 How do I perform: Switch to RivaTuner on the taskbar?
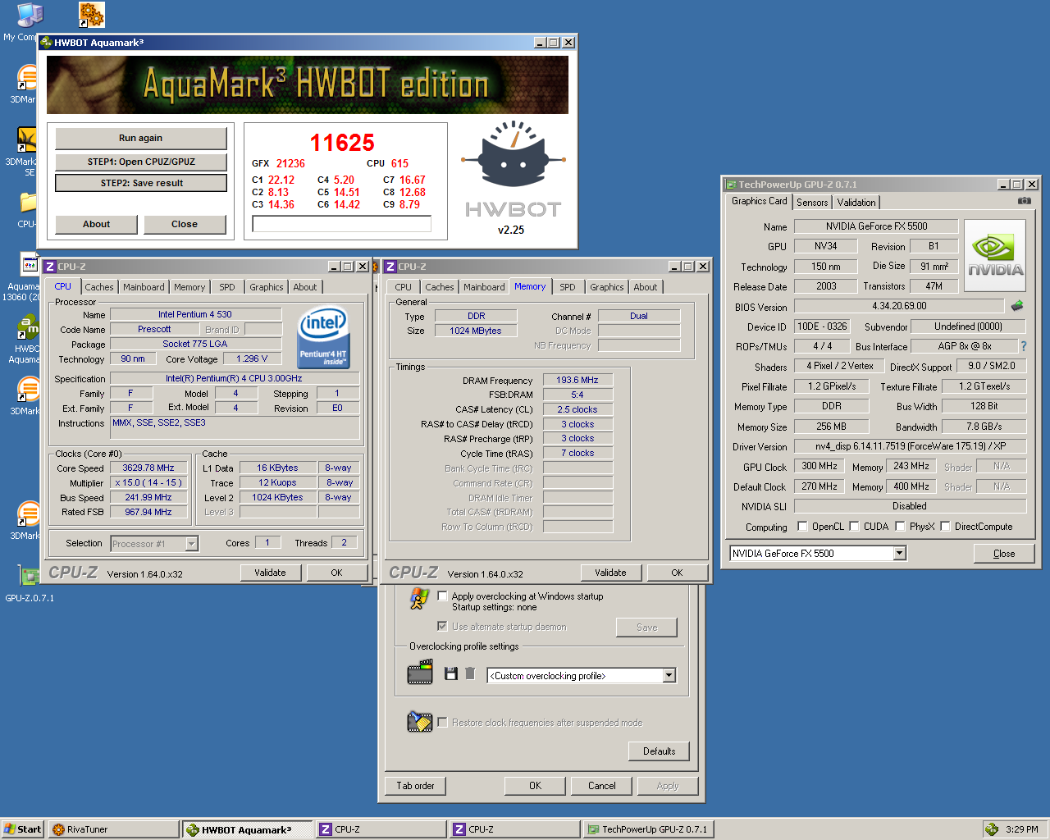[113, 829]
